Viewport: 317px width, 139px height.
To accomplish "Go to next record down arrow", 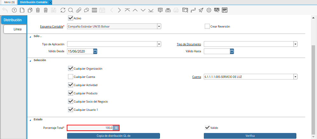I will click(143, 10).
